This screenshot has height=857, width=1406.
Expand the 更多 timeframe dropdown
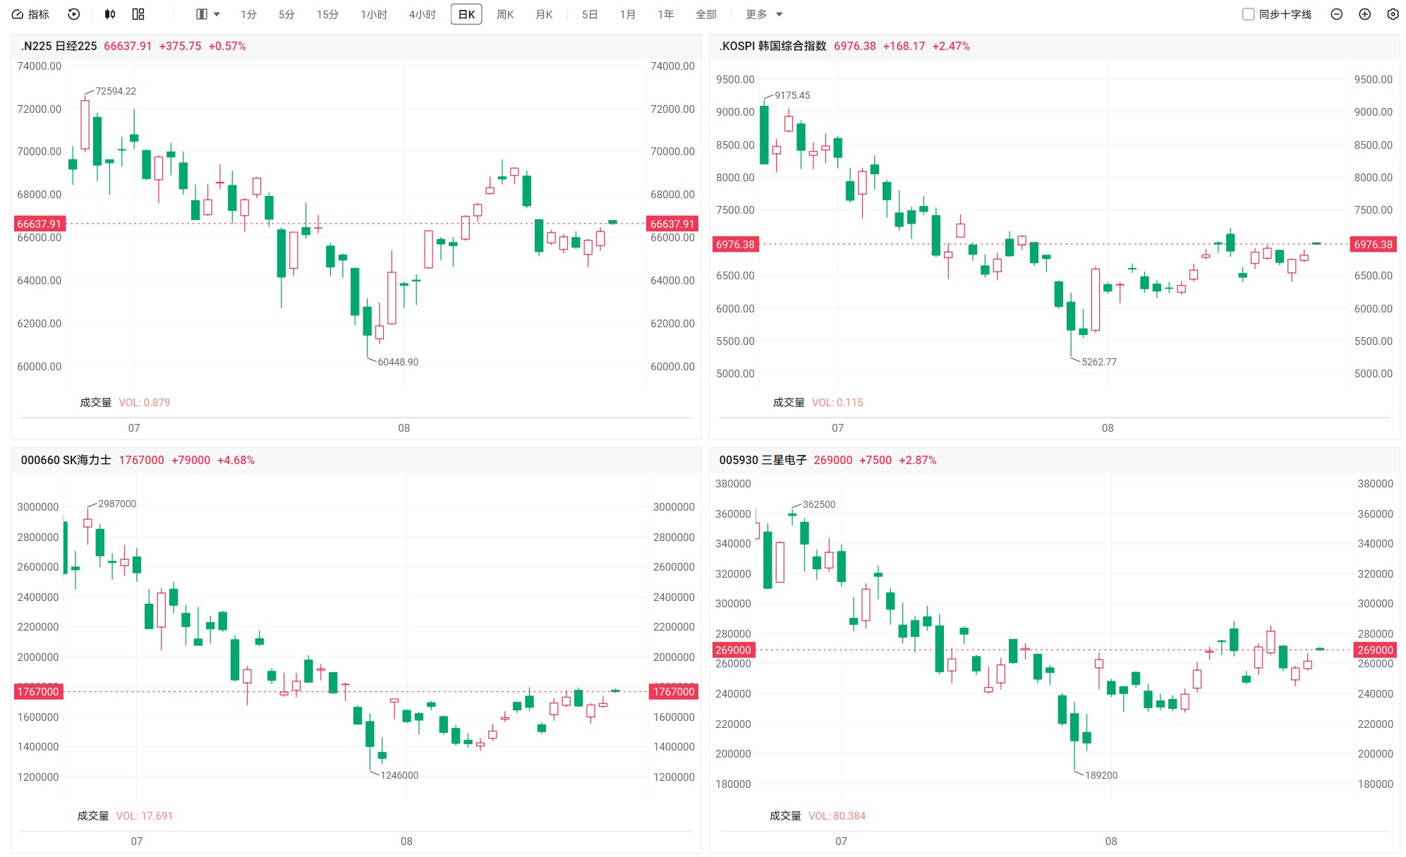[x=764, y=14]
